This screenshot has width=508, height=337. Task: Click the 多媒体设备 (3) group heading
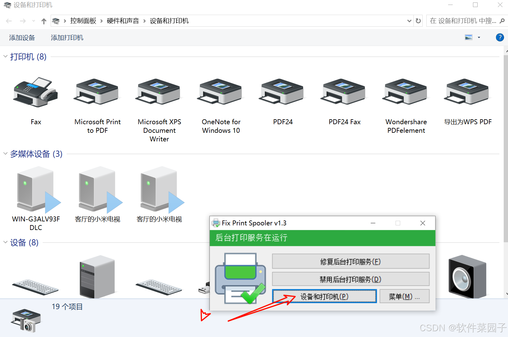tap(36, 154)
